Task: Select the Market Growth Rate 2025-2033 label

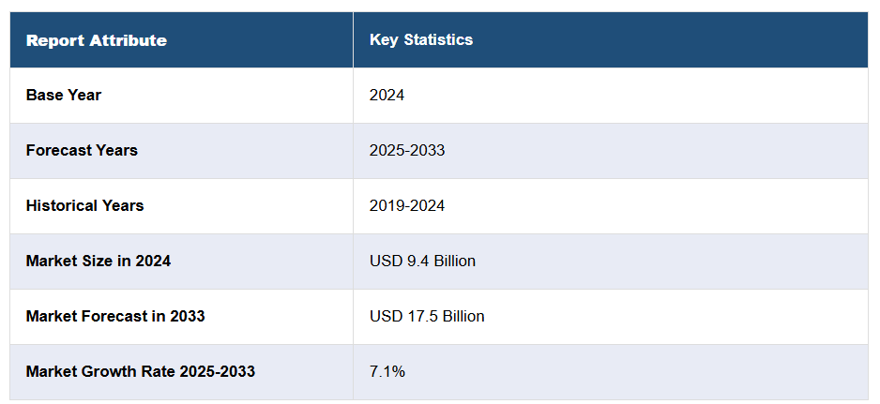Action: (141, 371)
